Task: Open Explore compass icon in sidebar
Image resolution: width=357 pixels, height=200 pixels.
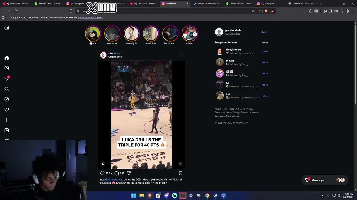Action: pyautogui.click(x=7, y=99)
